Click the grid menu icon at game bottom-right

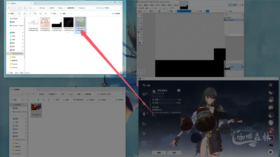270,152
